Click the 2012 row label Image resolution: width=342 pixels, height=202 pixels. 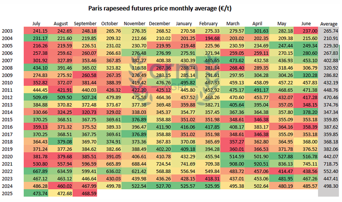point(7,97)
